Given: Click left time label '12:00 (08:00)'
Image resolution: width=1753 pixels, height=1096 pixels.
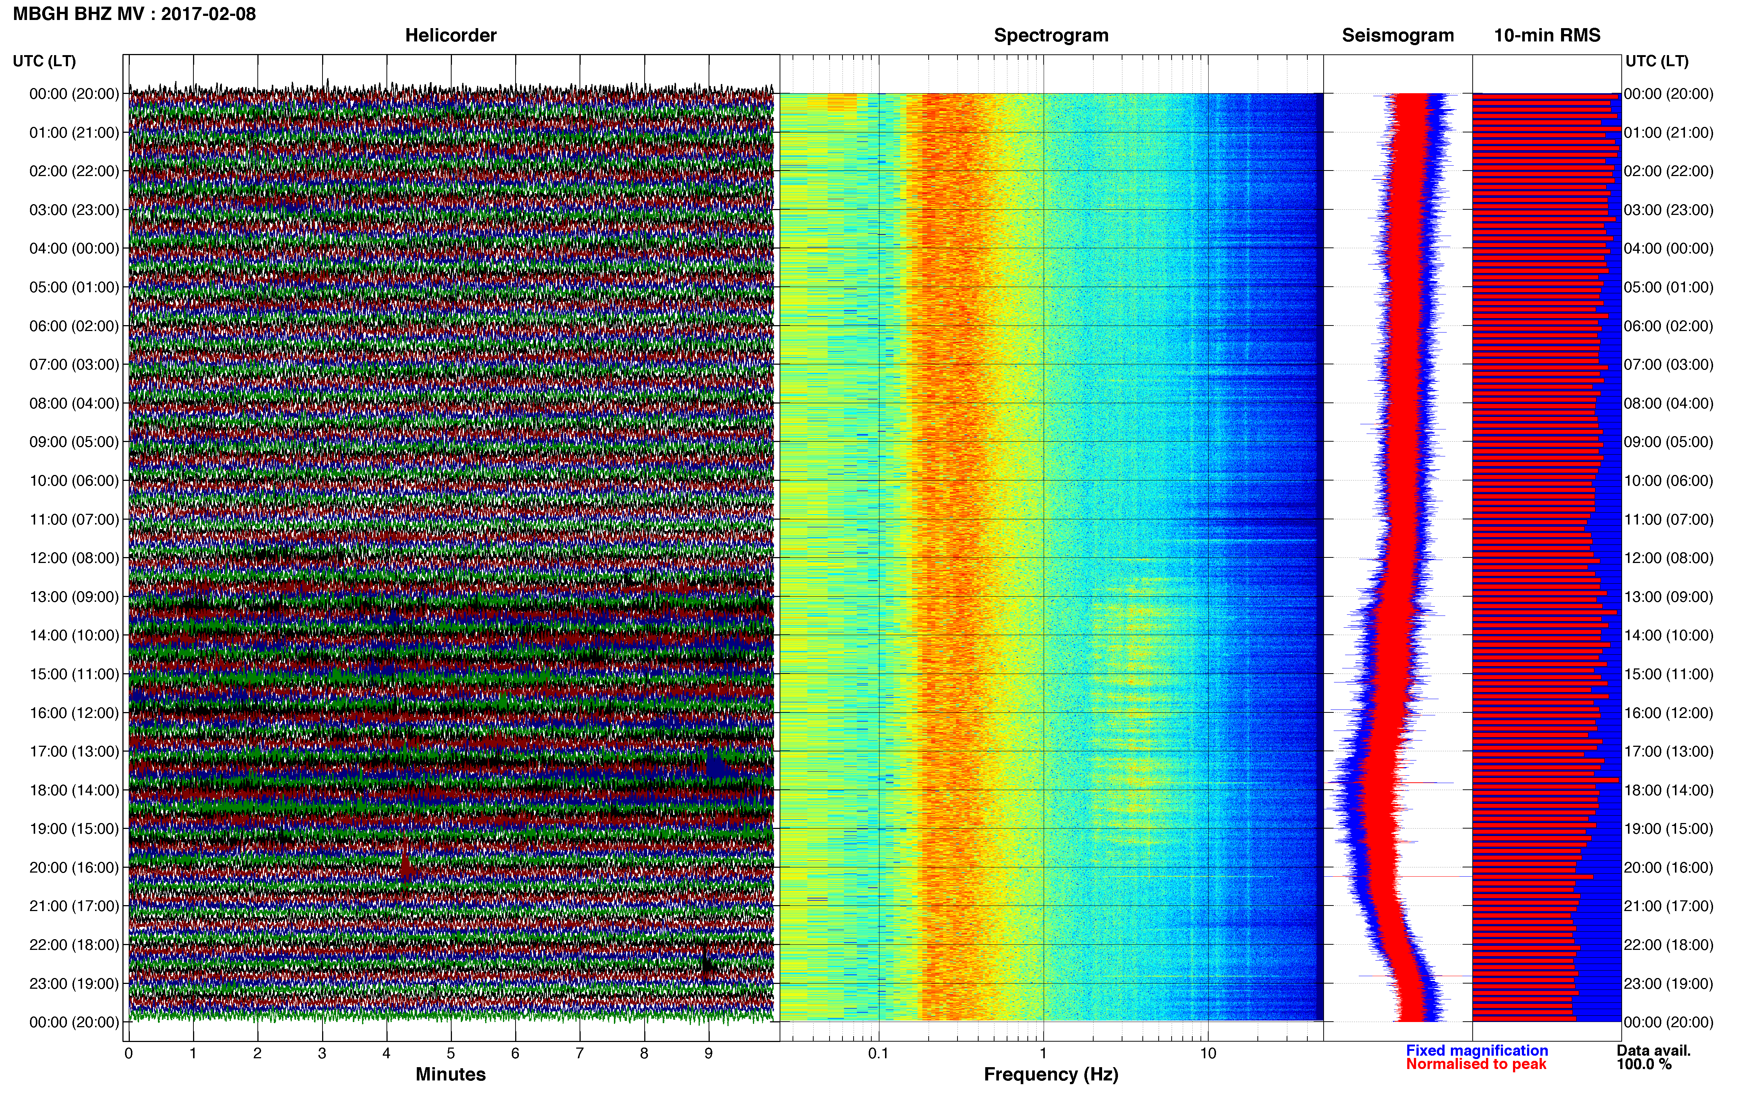Looking at the screenshot, I should tap(74, 558).
